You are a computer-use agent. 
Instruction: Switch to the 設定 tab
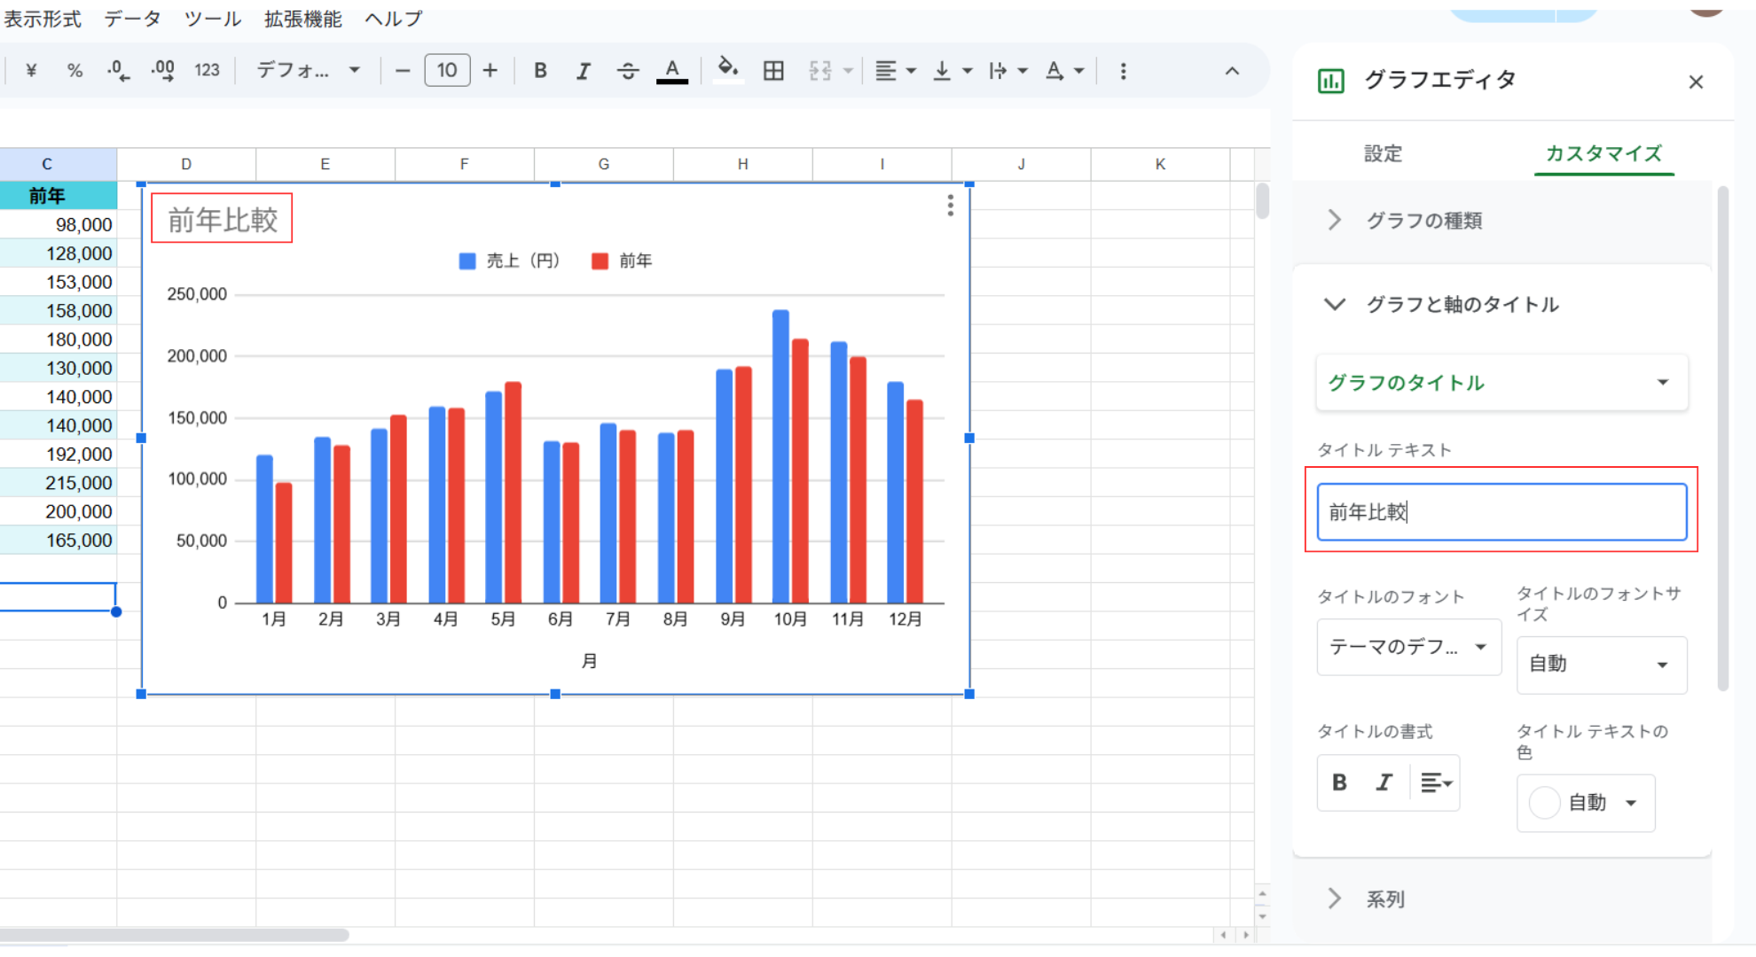point(1383,153)
